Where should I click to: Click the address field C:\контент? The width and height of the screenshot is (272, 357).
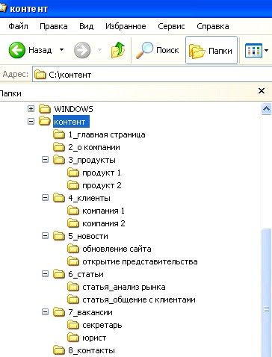152,74
